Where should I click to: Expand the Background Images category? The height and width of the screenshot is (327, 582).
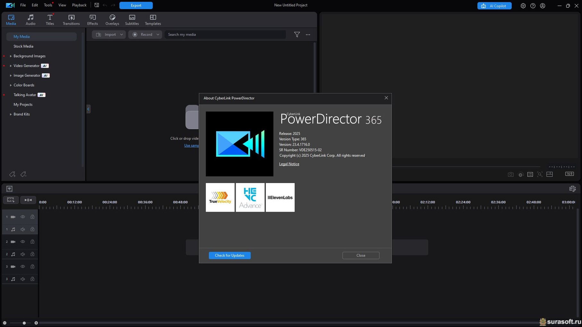[11, 56]
